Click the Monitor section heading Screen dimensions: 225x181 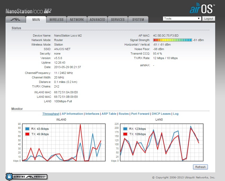[x=17, y=109]
